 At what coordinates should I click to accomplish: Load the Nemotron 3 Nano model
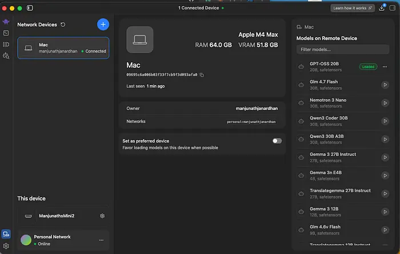point(385,103)
